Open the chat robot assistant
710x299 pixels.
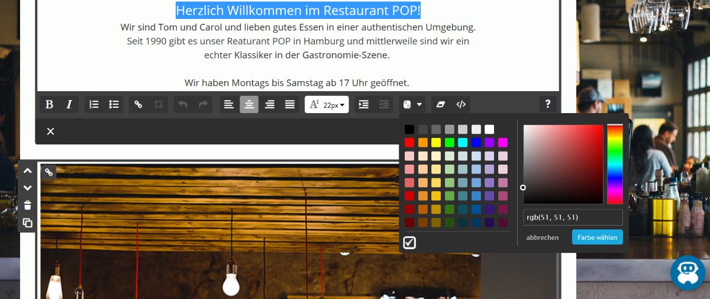pos(688,273)
